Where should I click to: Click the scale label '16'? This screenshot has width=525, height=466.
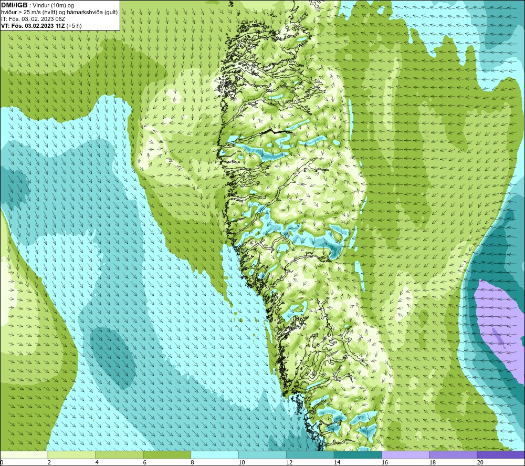385,462
